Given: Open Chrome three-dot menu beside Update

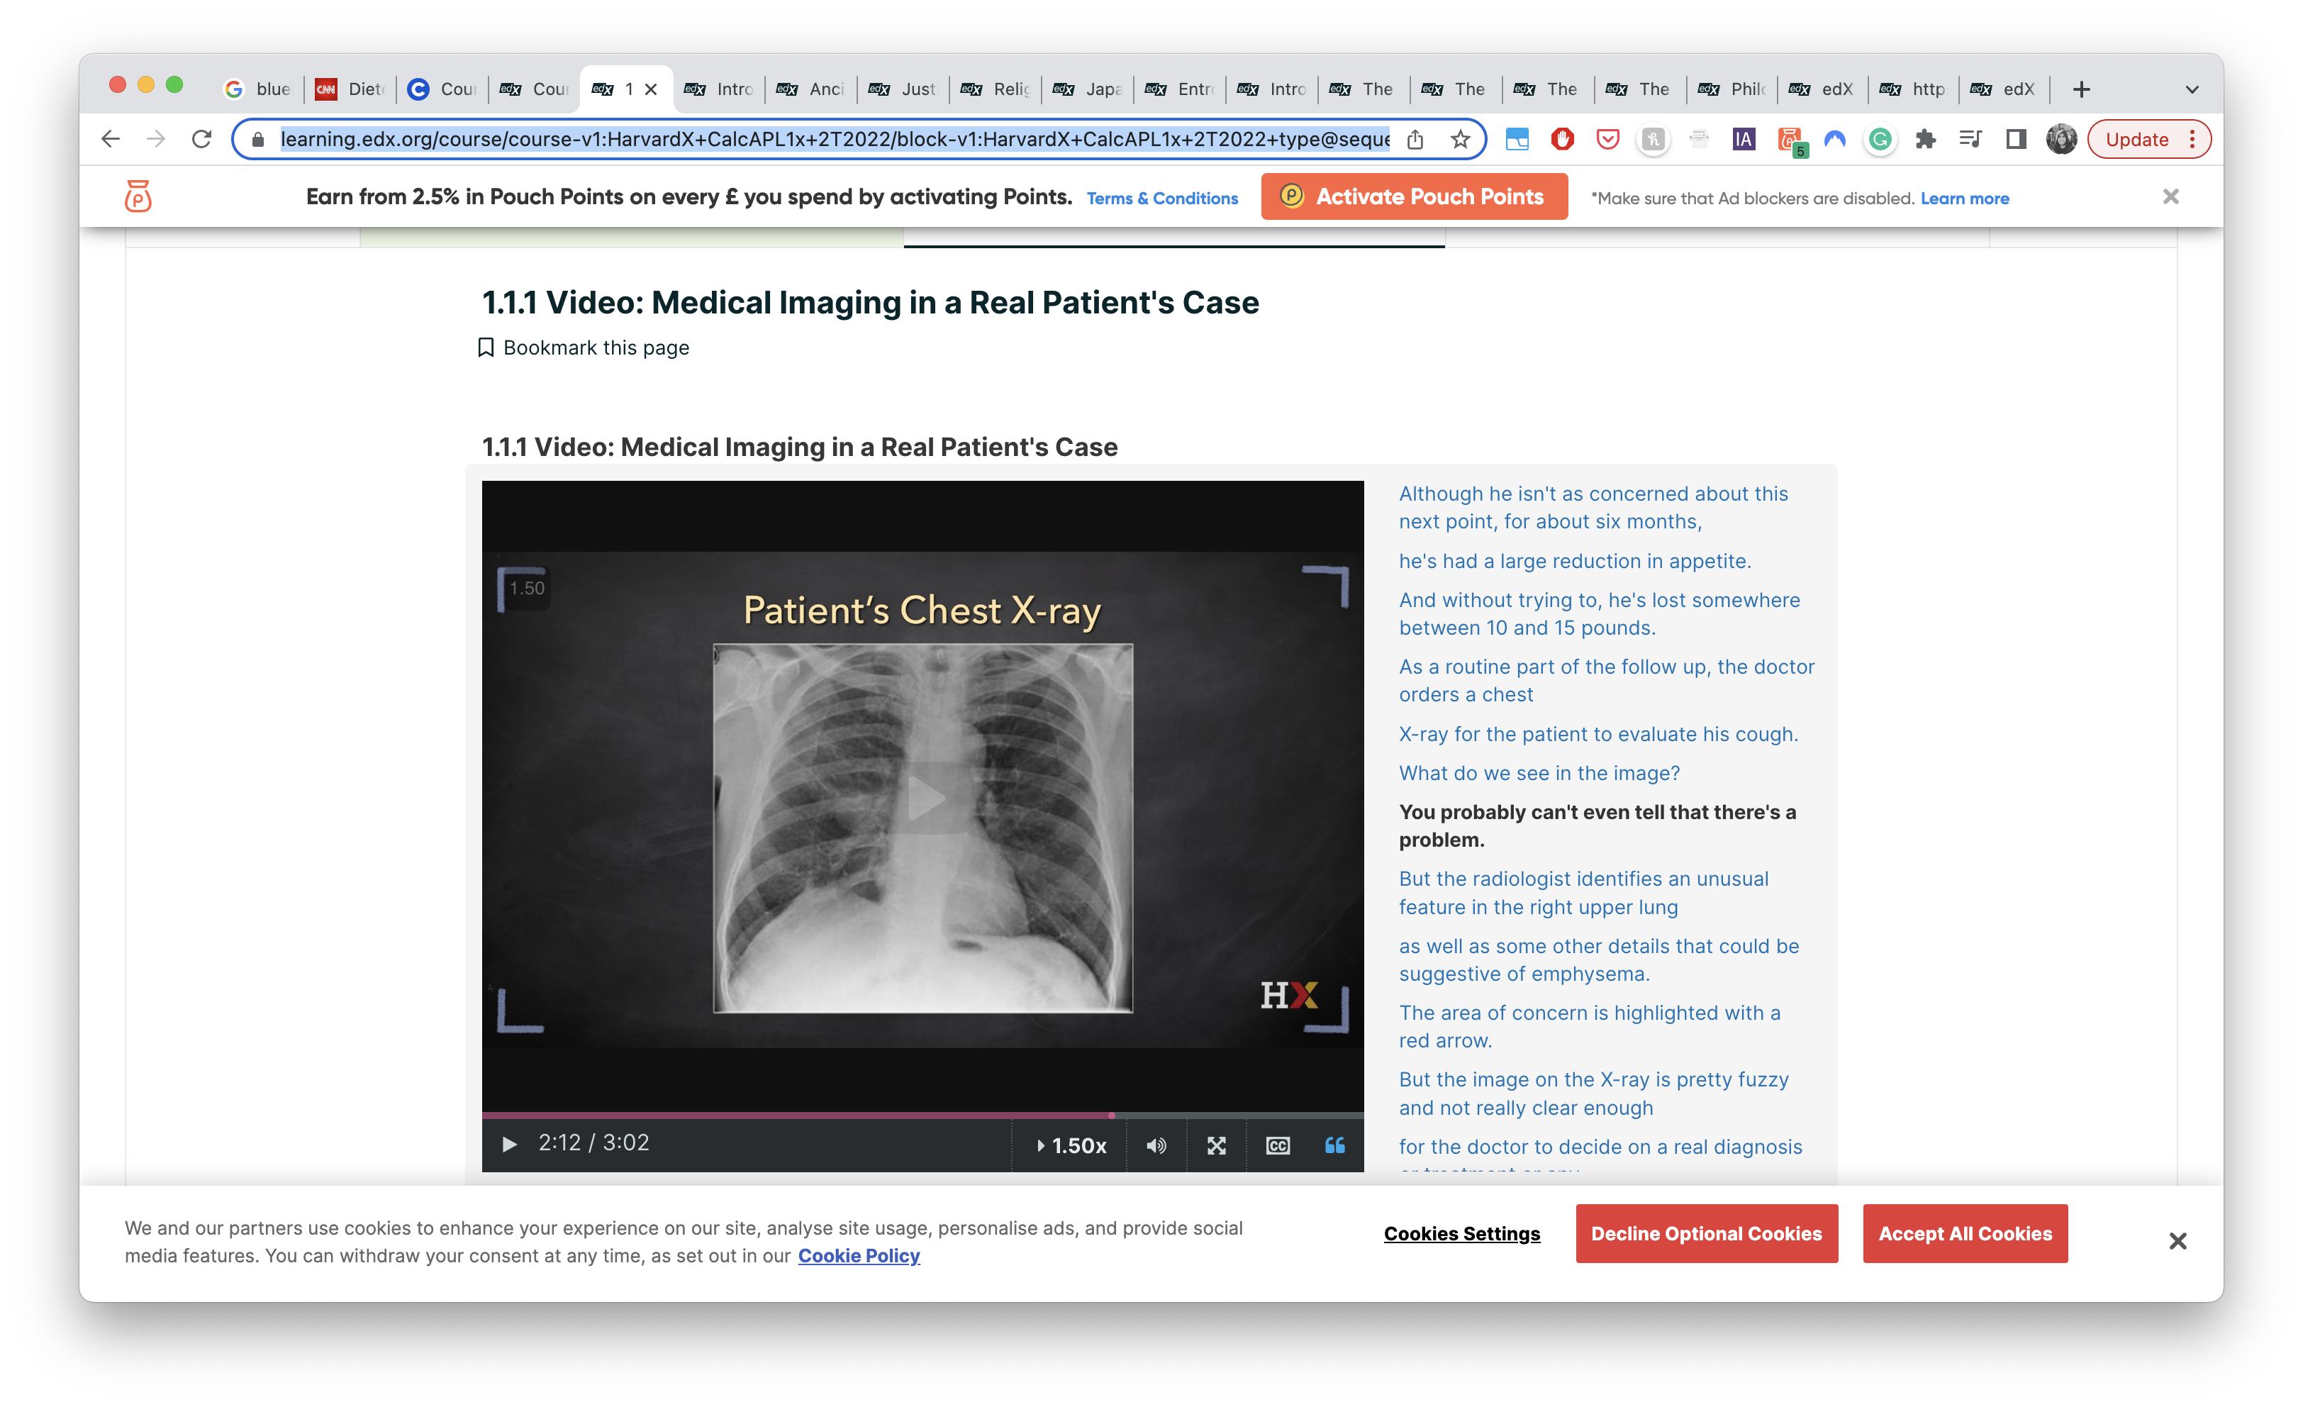Looking at the screenshot, I should tap(2192, 139).
